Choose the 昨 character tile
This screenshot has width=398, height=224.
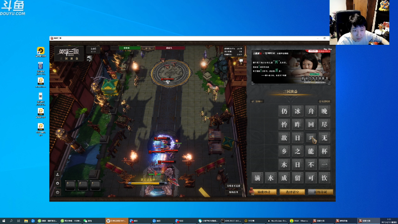tap(298, 124)
